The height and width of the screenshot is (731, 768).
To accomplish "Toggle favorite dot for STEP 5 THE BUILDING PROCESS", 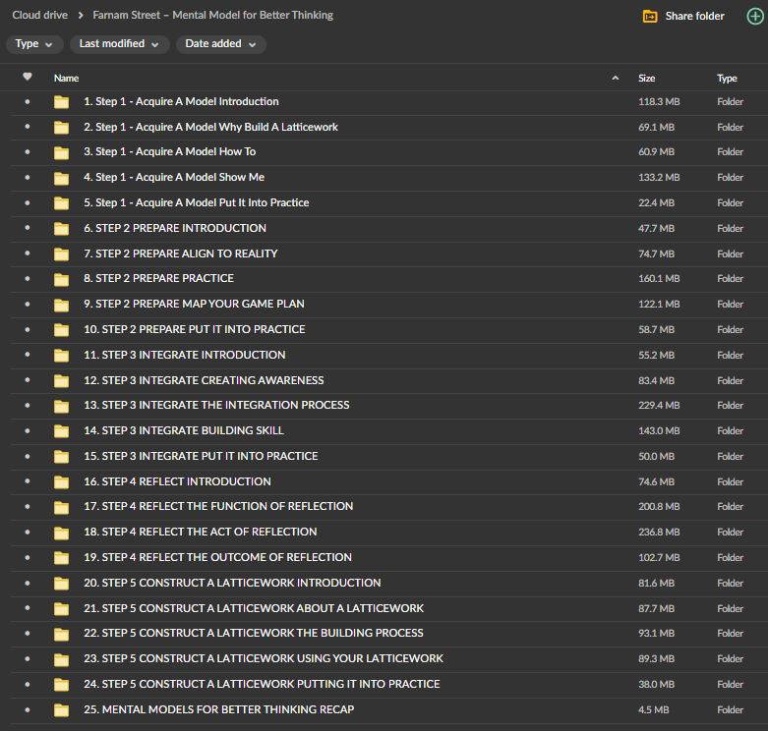I will point(28,634).
